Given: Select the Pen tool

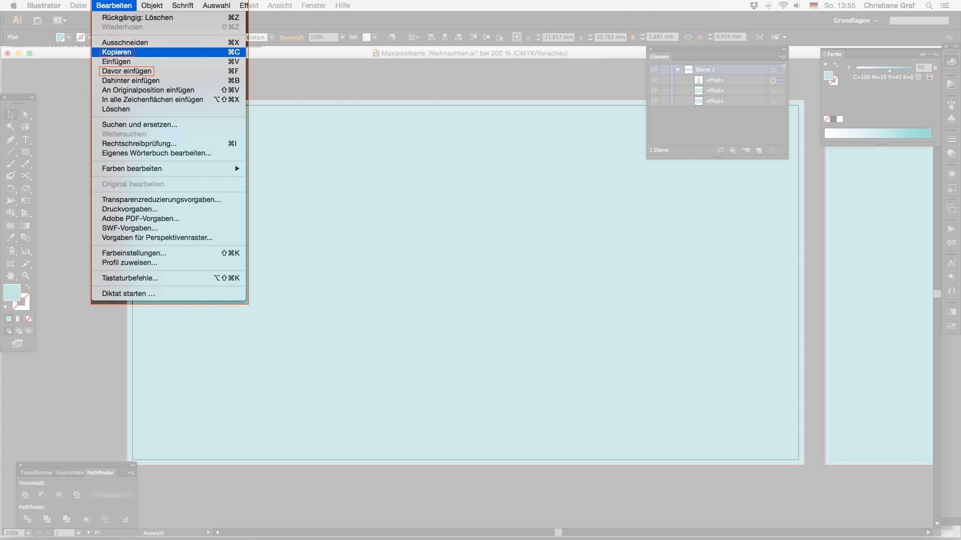Looking at the screenshot, I should click(11, 139).
